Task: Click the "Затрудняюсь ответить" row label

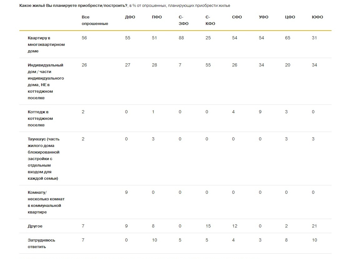Action: (41, 243)
